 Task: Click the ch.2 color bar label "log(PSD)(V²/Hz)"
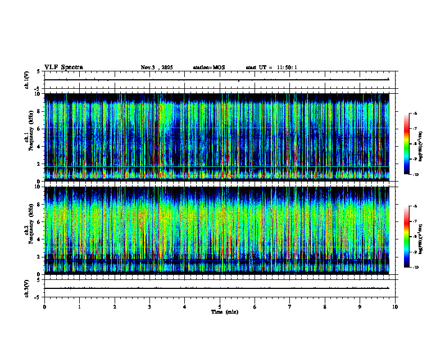point(421,239)
